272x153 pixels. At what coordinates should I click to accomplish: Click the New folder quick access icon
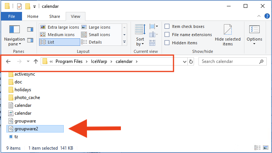(x=28, y=6)
